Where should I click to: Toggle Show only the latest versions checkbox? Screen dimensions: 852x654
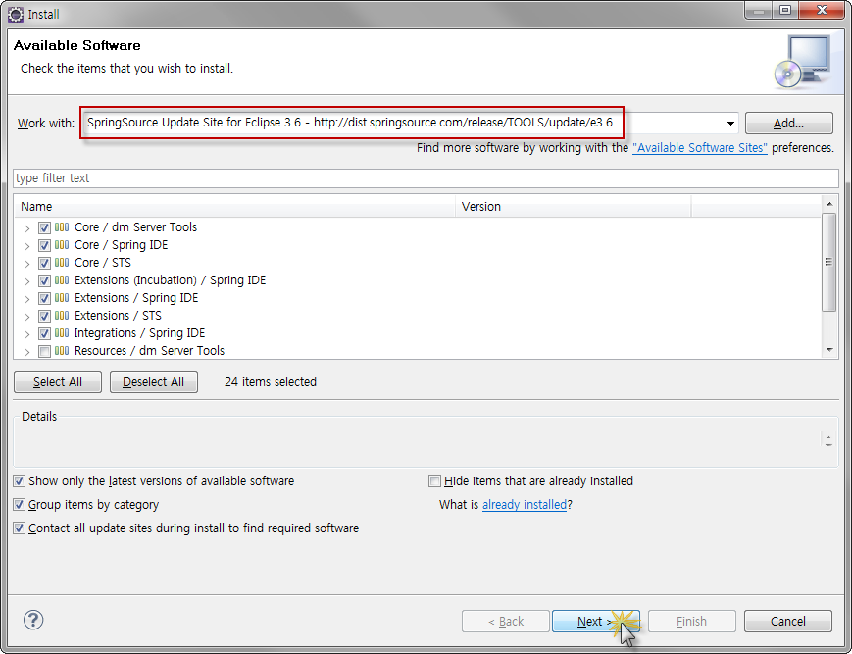[19, 481]
